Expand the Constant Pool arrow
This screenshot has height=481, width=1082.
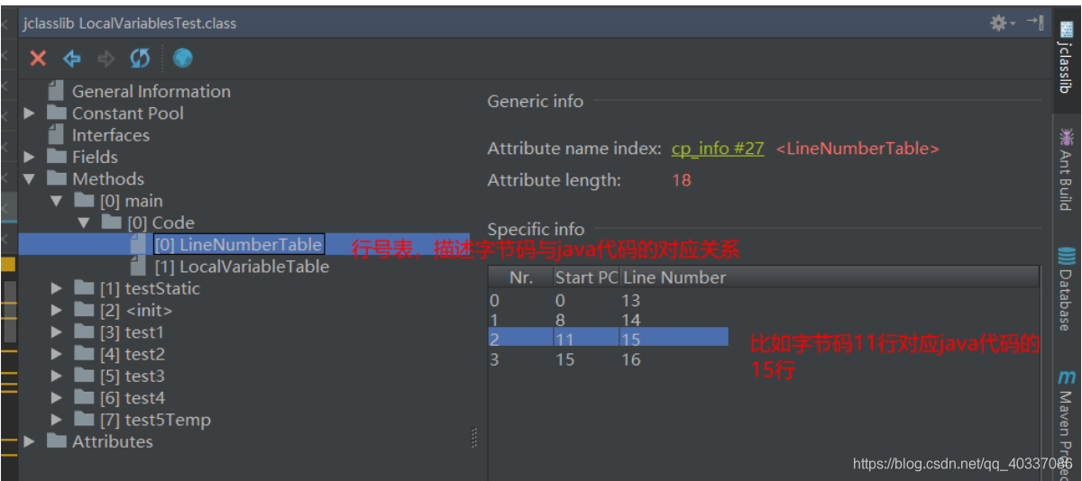point(30,113)
